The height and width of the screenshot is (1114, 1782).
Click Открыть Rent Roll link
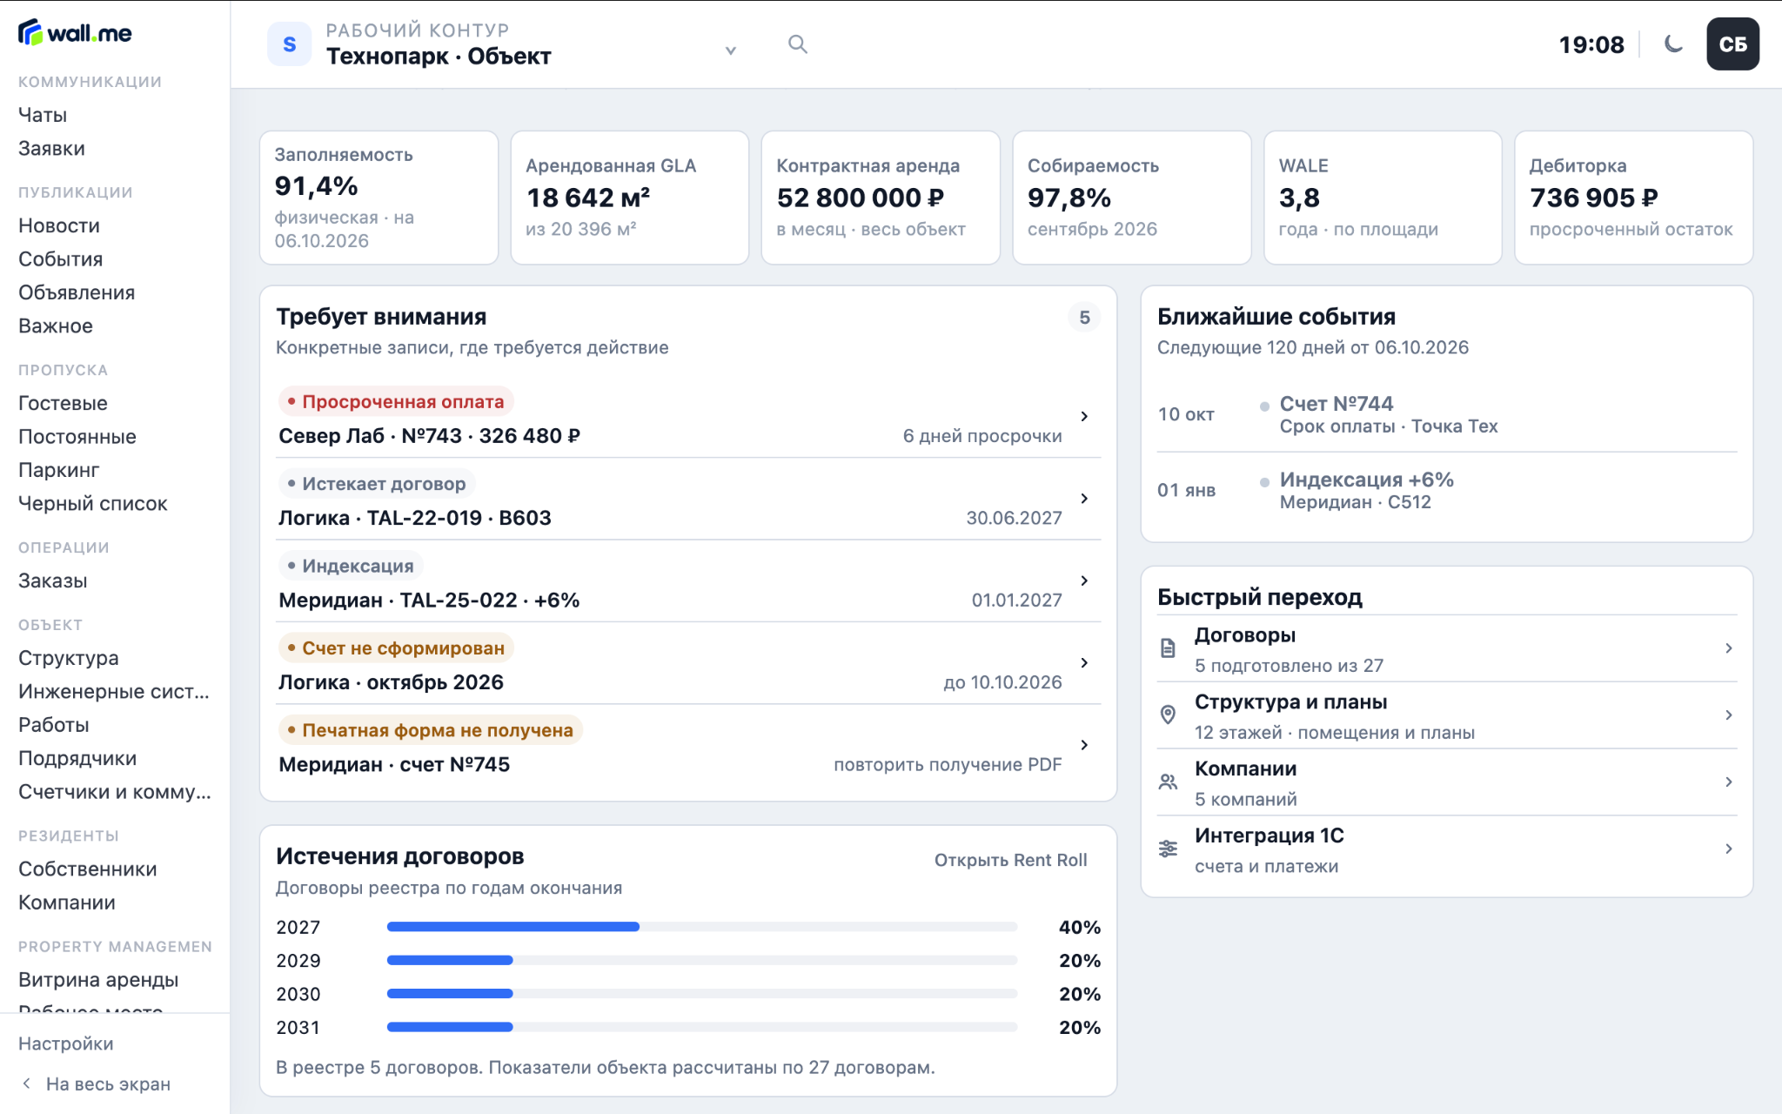click(x=1010, y=860)
